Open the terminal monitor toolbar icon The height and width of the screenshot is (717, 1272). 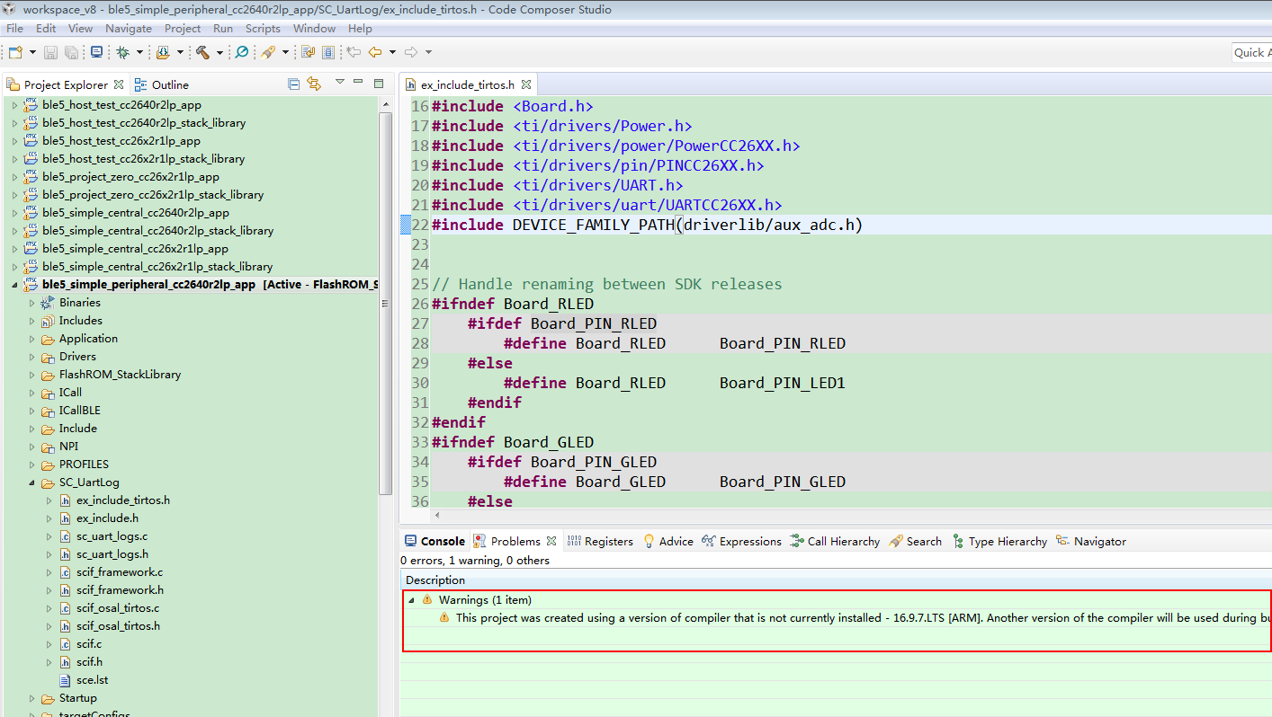tap(97, 52)
